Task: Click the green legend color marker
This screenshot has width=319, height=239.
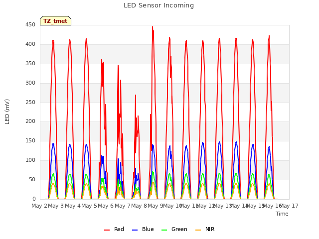Action: tap(164, 230)
